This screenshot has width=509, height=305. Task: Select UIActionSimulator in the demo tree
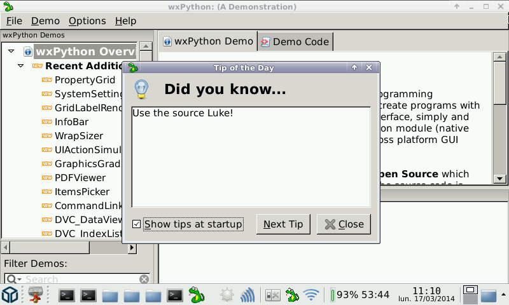point(88,150)
